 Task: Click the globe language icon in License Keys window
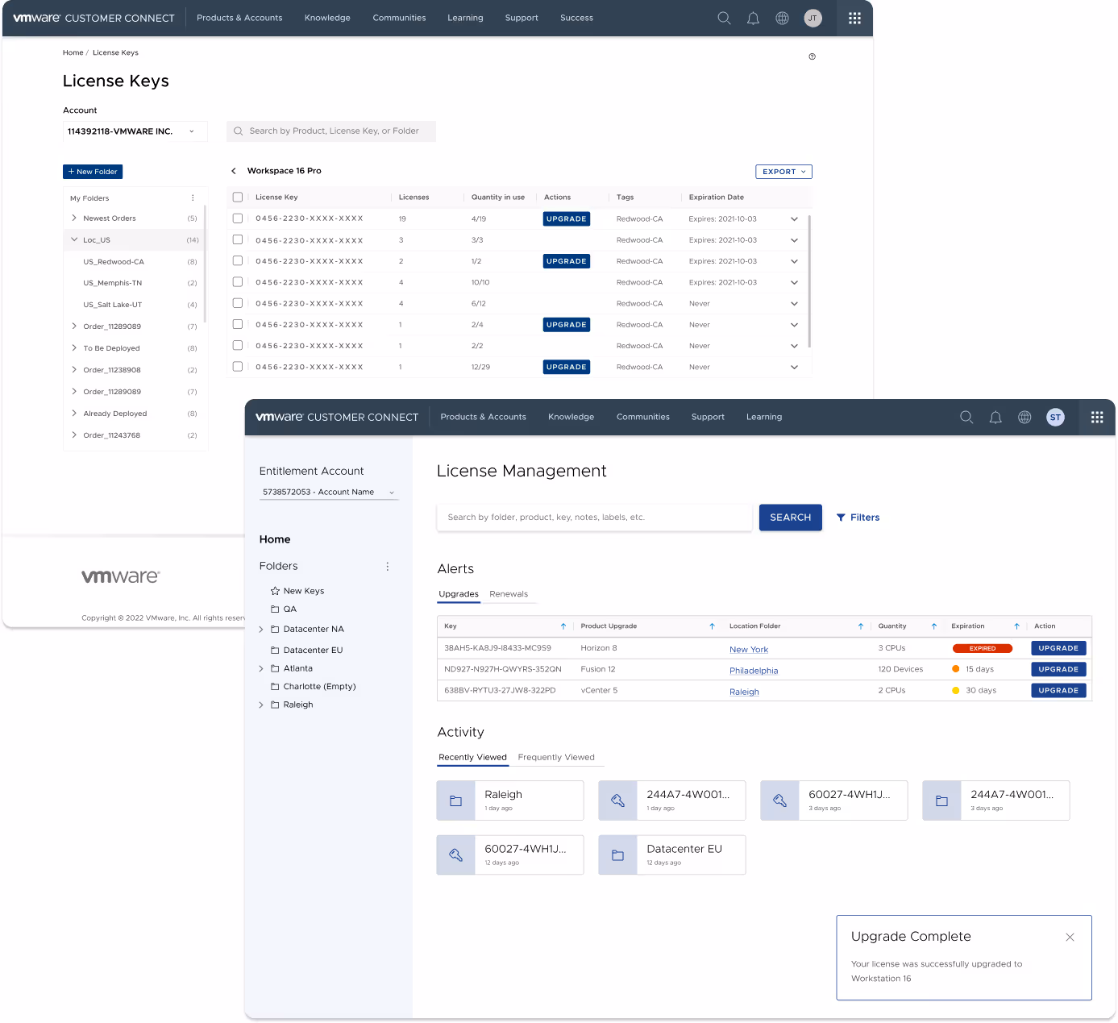pyautogui.click(x=782, y=18)
